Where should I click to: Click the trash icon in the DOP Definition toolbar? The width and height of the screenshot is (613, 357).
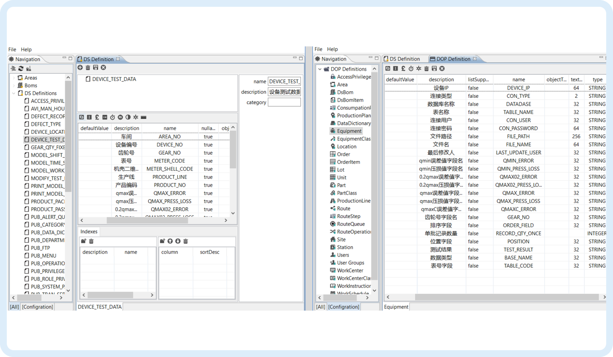[426, 68]
